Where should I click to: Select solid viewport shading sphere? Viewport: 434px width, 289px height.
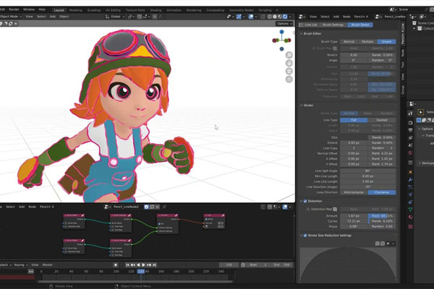coord(275,17)
